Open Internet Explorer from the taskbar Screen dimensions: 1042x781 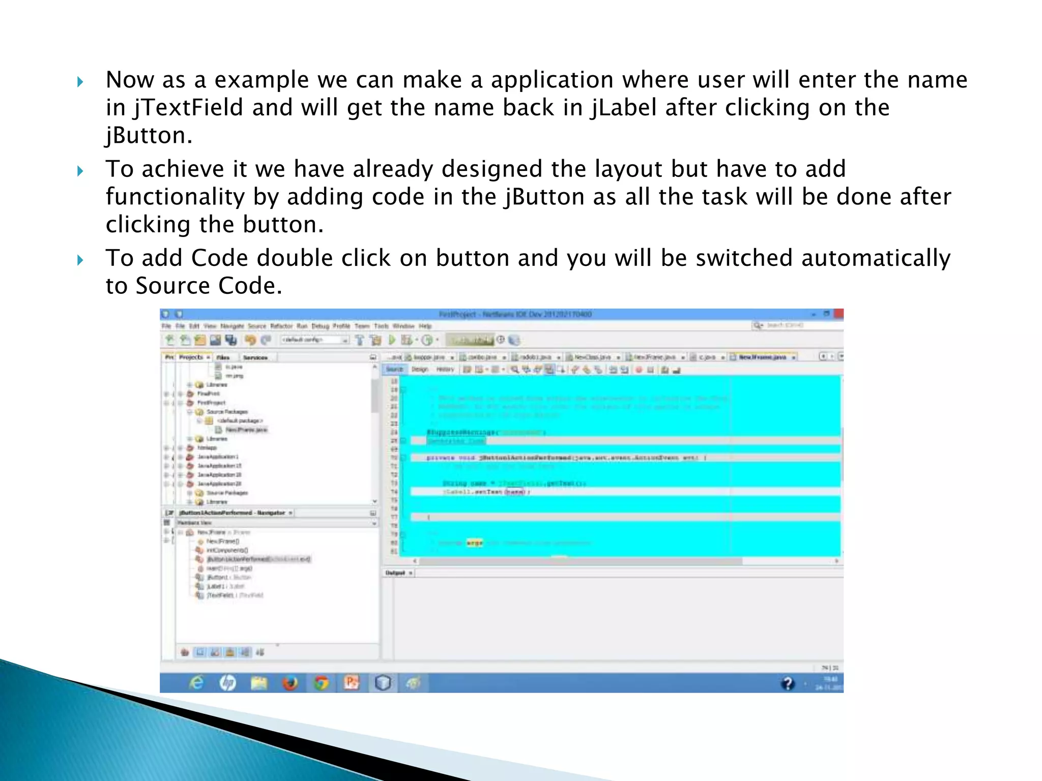click(196, 683)
